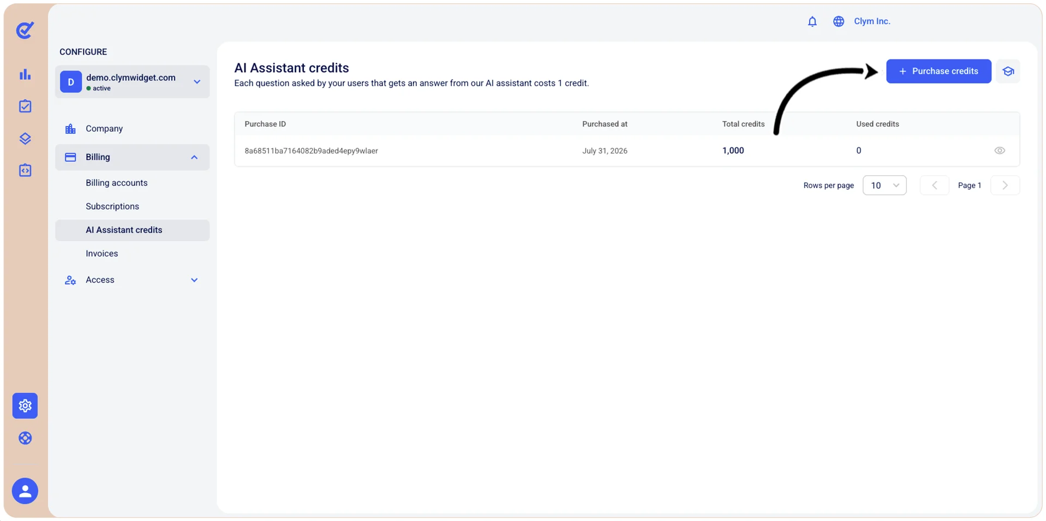Open the analytics bar chart icon

[x=25, y=74]
